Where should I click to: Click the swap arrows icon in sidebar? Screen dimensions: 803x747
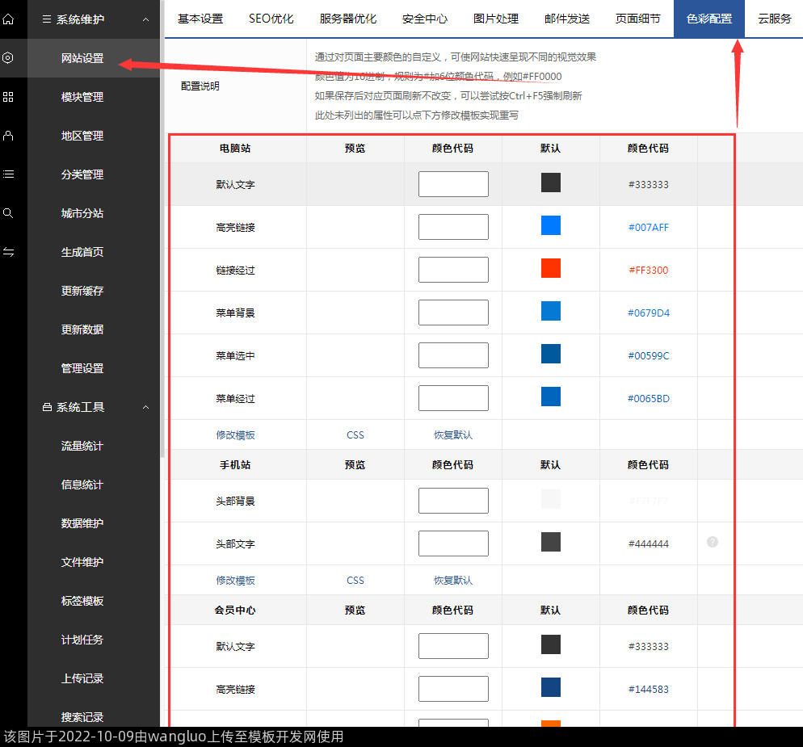(x=8, y=252)
